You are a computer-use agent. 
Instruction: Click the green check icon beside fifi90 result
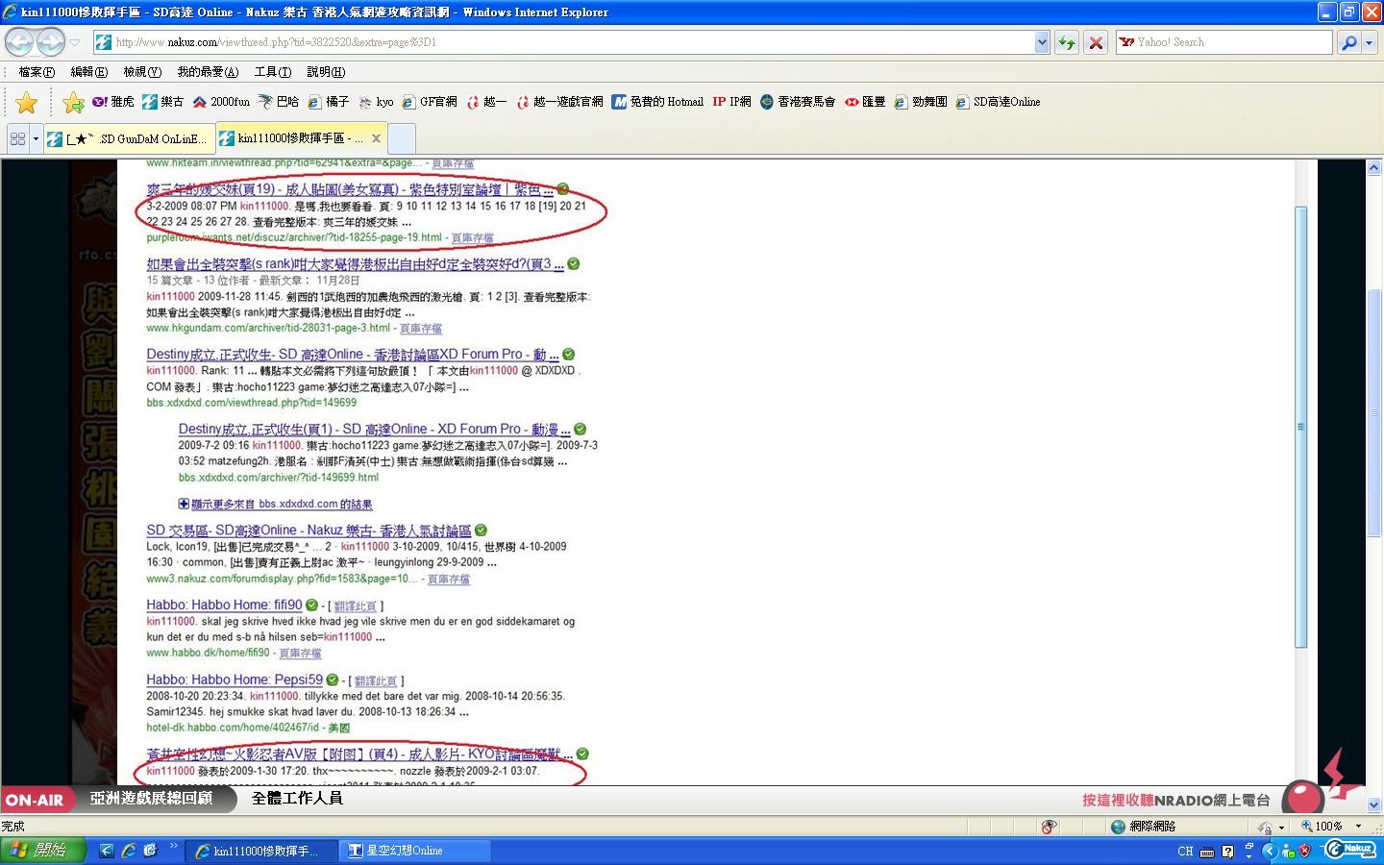311,605
